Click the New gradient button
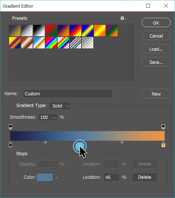175x198 pixels. [156, 94]
